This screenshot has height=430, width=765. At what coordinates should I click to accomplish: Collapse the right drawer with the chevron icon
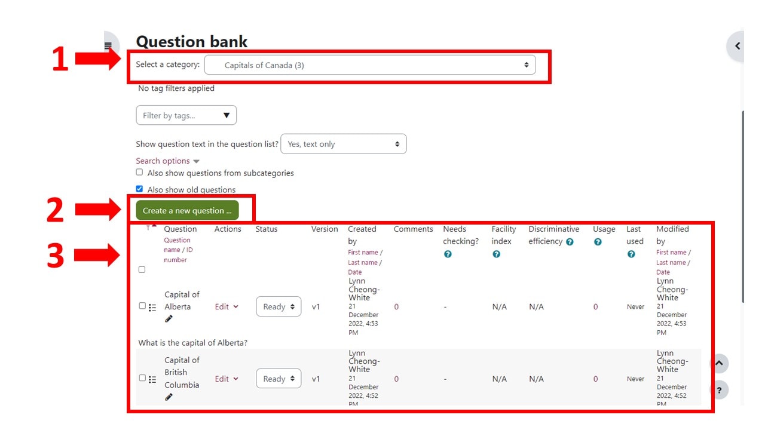737,46
